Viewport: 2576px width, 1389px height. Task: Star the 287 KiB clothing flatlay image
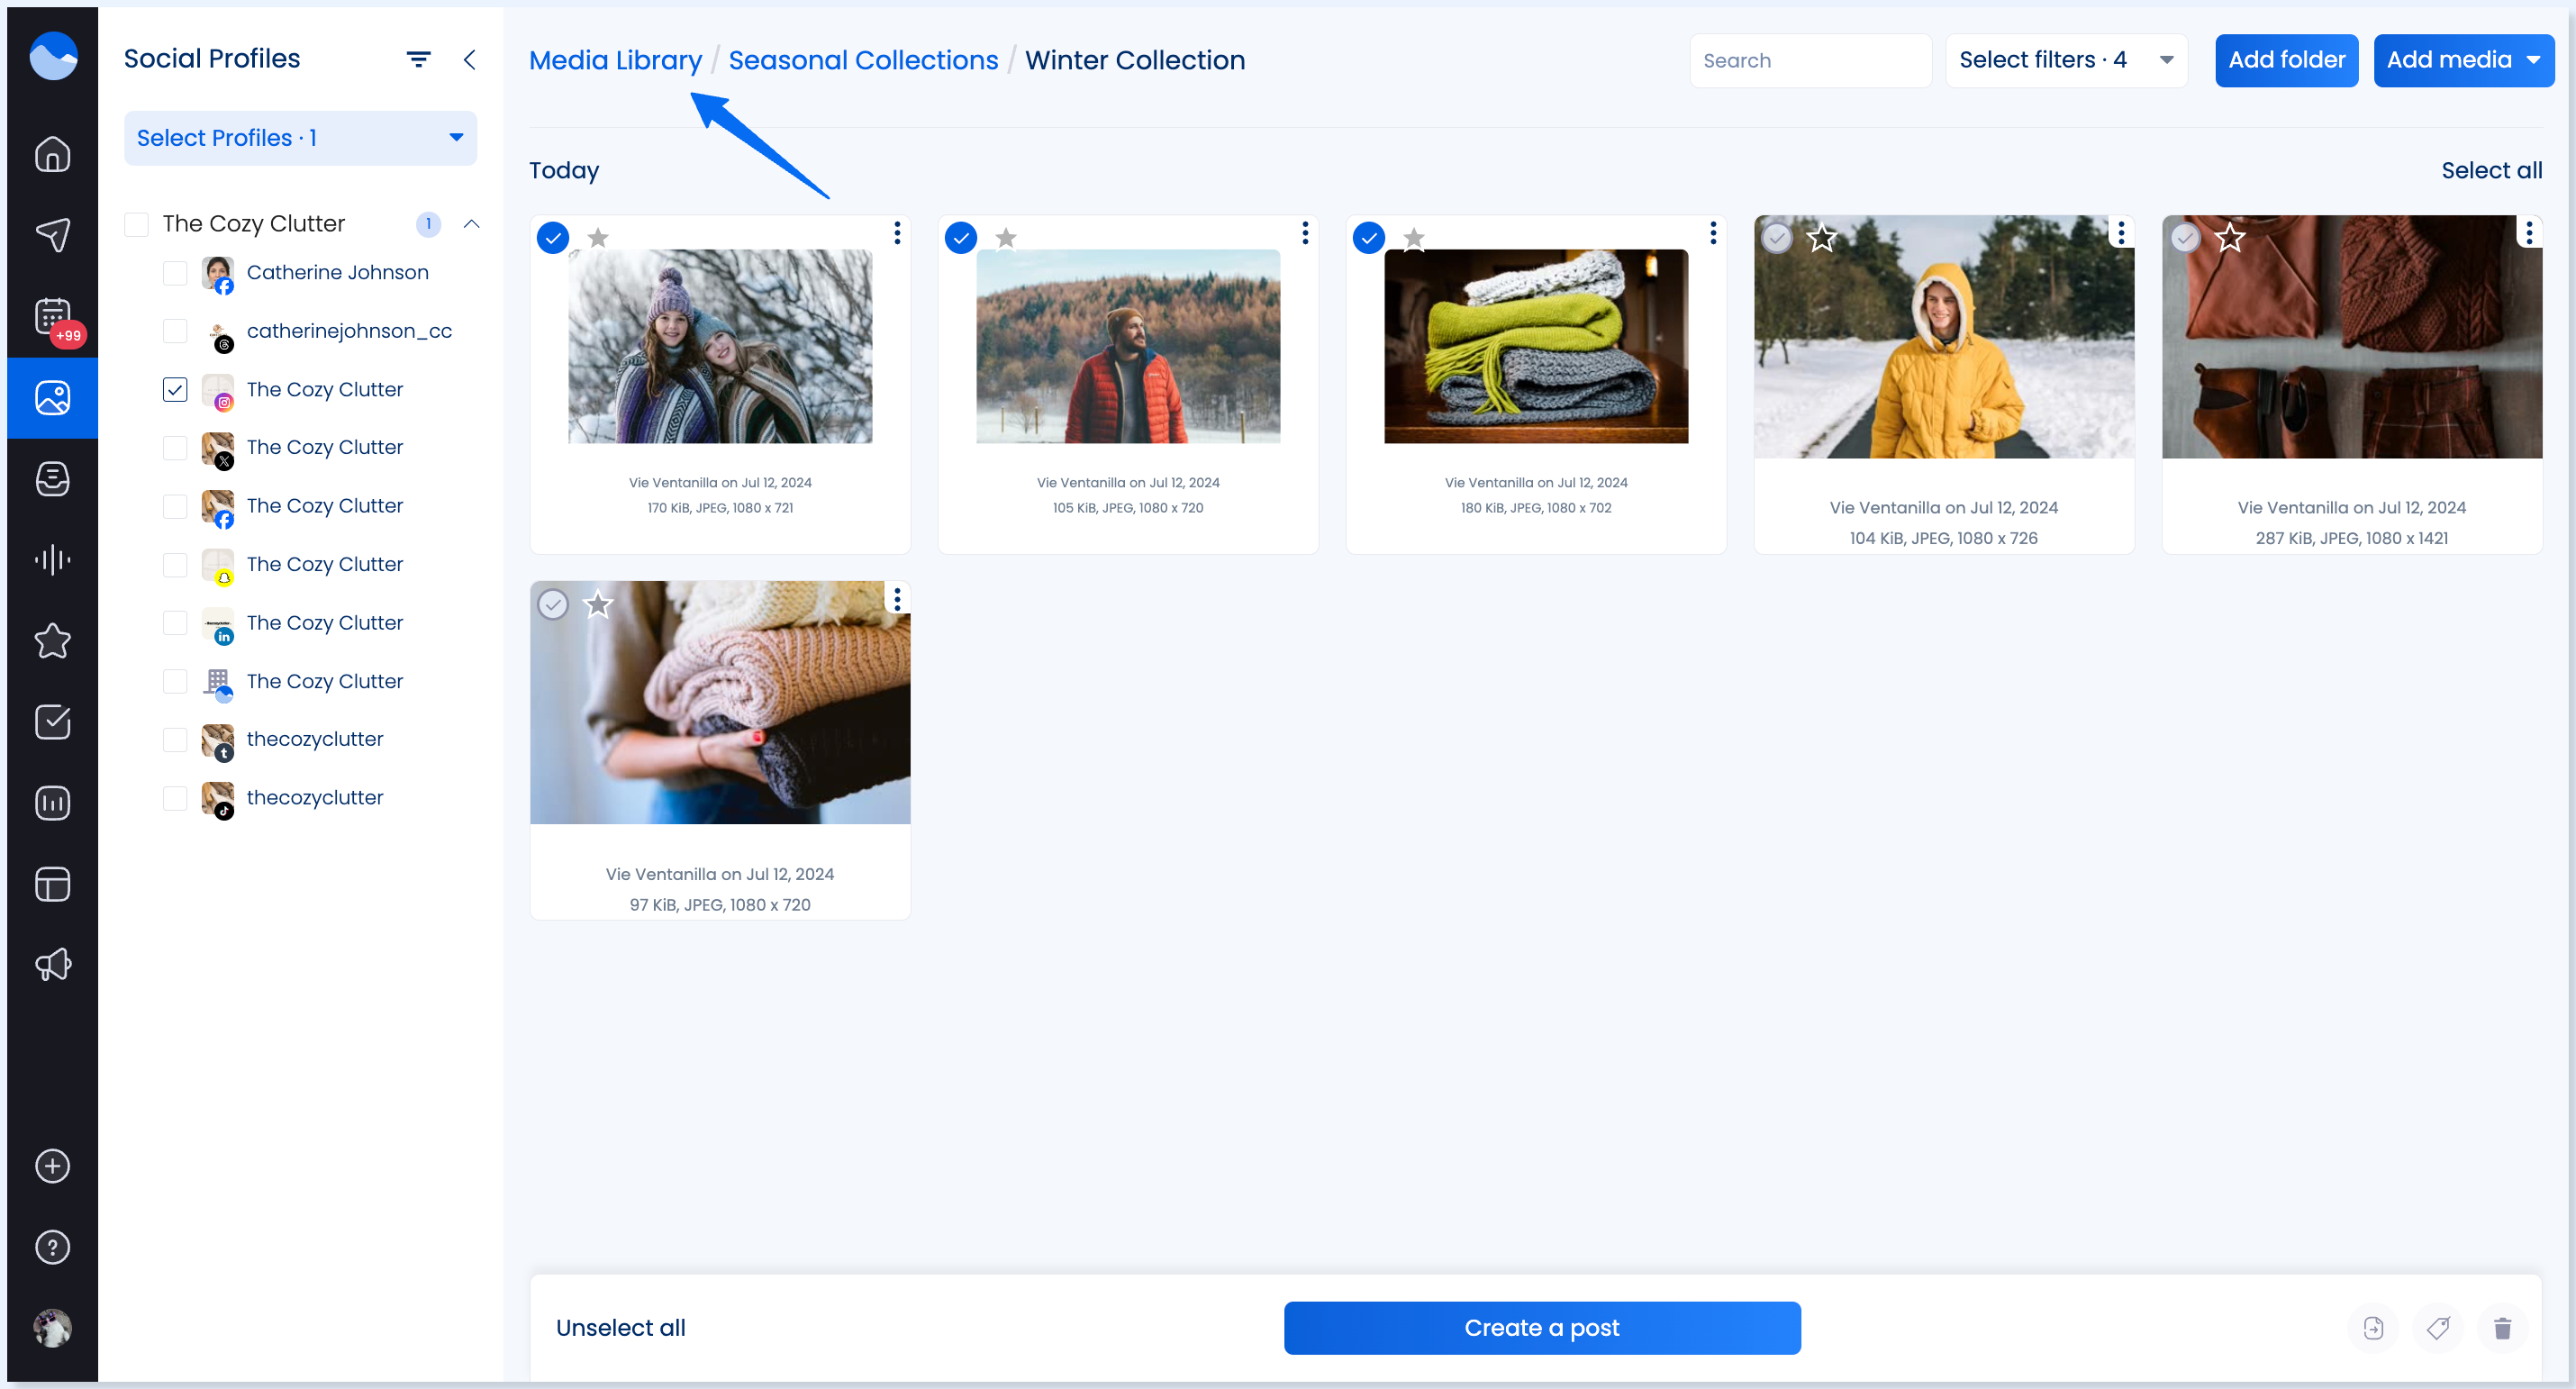click(2230, 238)
